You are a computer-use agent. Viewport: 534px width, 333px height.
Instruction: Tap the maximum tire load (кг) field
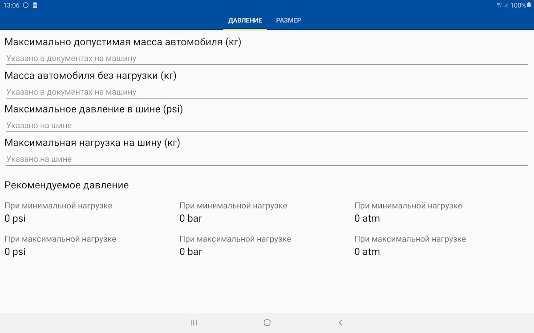coord(266,159)
